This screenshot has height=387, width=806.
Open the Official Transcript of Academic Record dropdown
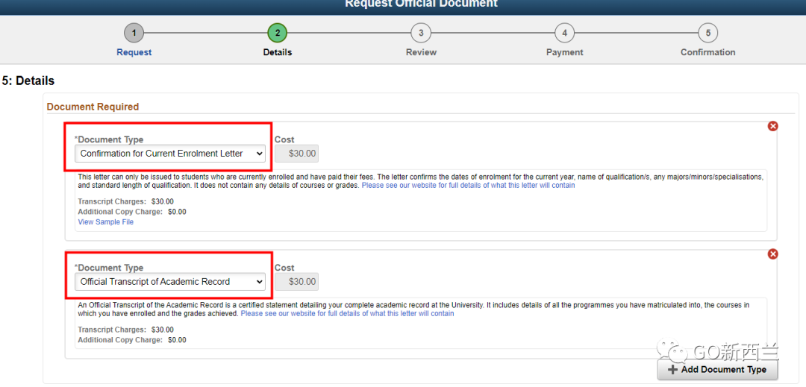[170, 282]
